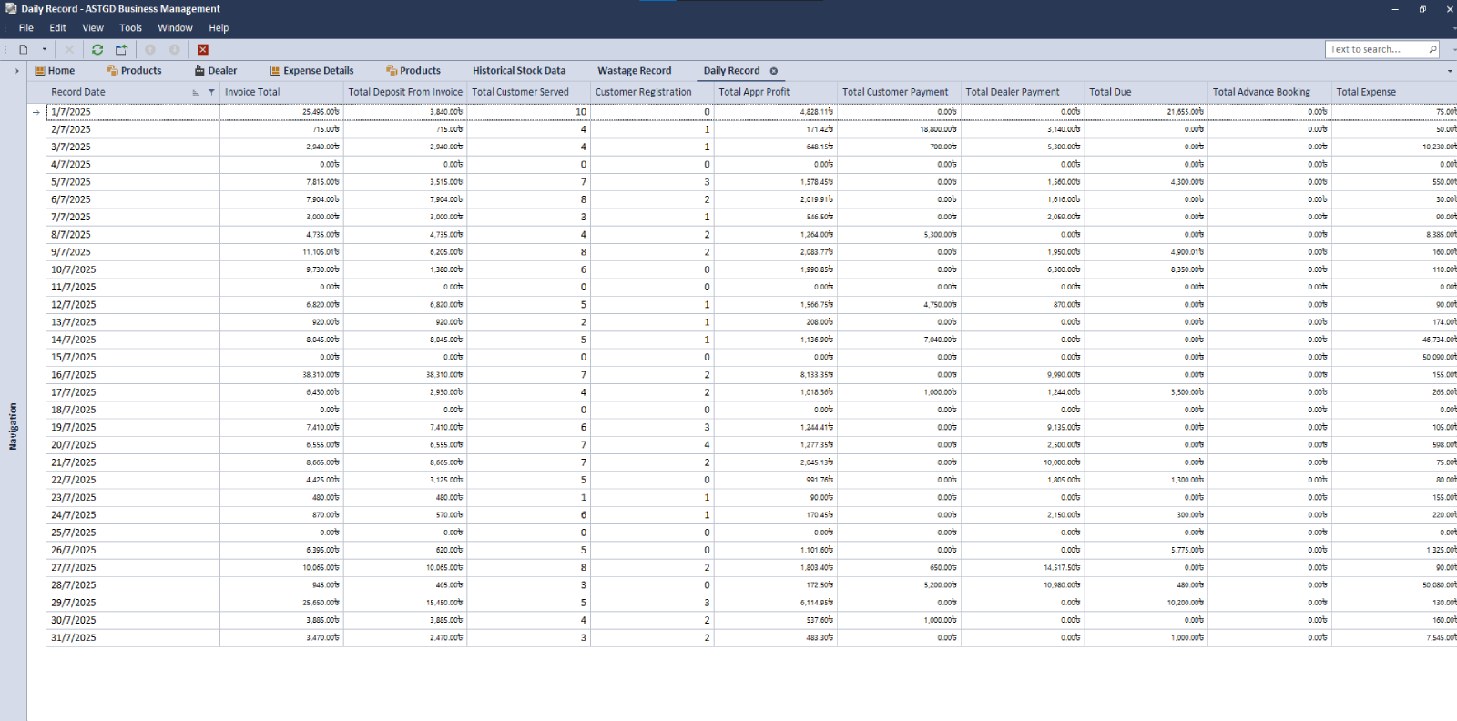
Task: Click the app icon in title bar
Action: 11,8
